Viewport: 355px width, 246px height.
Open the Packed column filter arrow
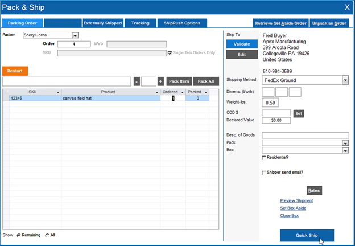[206, 92]
